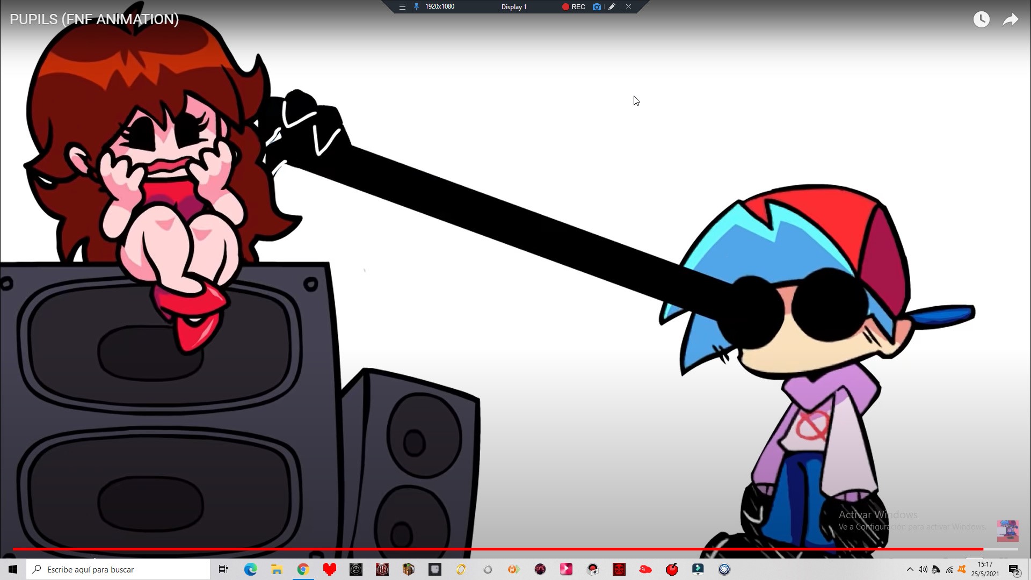Click the 'Escribe aquí para buscar' search box
The image size is (1031, 580).
[118, 569]
